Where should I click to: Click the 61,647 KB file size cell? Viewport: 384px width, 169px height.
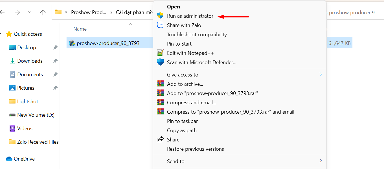(339, 43)
